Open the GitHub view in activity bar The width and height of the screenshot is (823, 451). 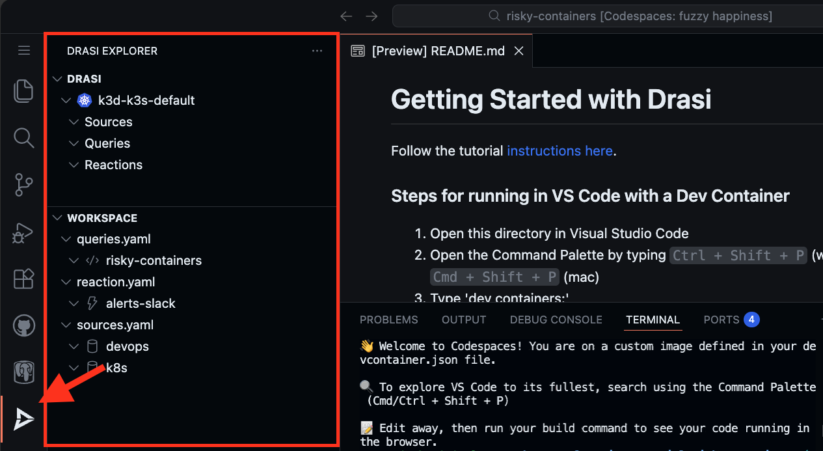23,325
